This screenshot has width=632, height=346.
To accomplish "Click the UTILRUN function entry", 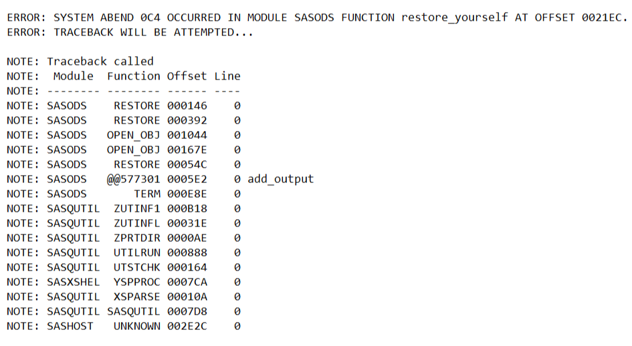I will coord(137,252).
